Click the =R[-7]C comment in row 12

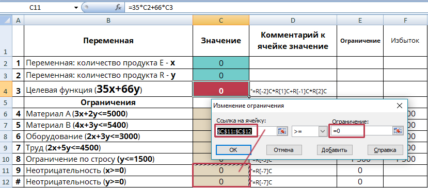293,182
